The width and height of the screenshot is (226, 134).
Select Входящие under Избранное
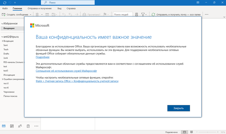point(12,28)
